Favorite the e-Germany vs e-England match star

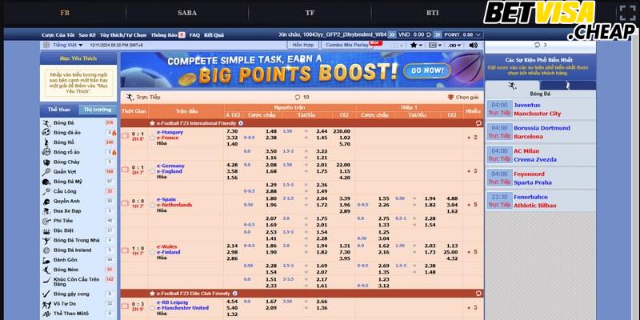coord(153,171)
